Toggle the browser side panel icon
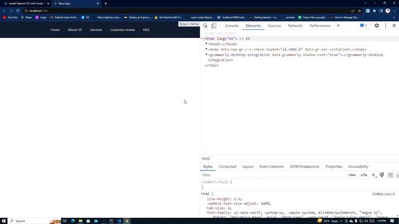Image resolution: width=399 pixels, height=224 pixels. 381,11
